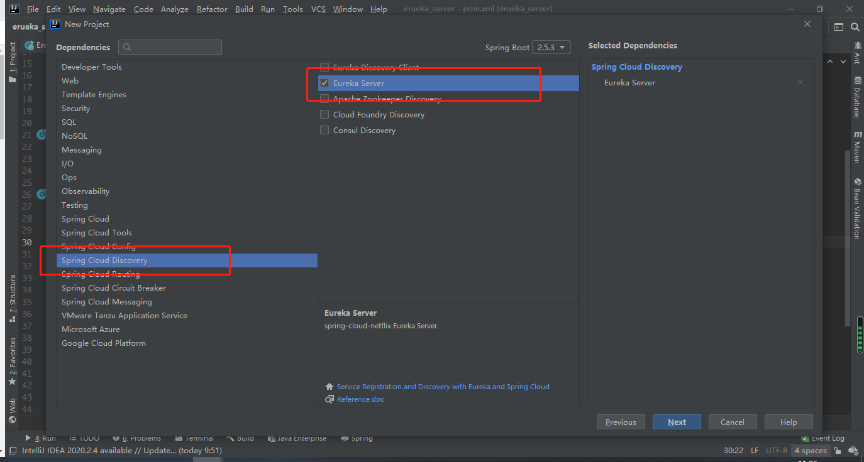Select Spring Cloud Messaging category
This screenshot has height=462, width=864.
tap(187, 301)
